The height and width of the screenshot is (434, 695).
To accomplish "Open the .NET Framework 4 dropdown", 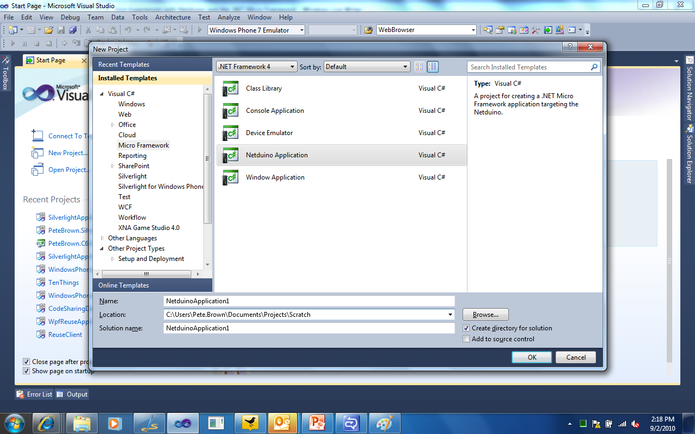I will click(257, 67).
